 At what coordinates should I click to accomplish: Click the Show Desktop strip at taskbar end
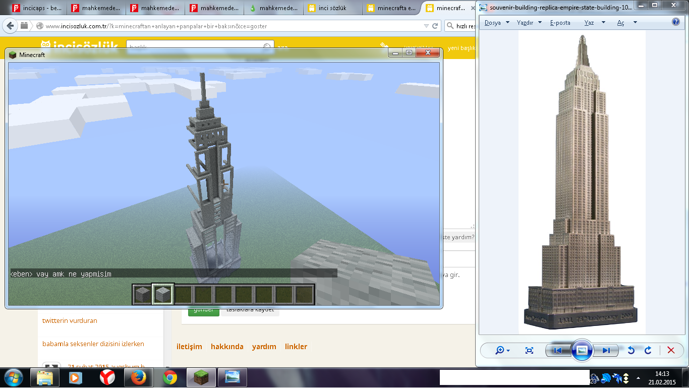pos(685,378)
